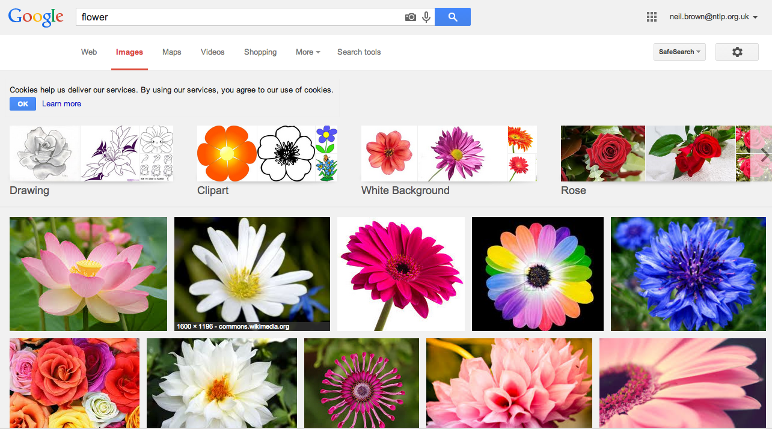Open the Videos tab
This screenshot has height=429, width=772.
(x=212, y=52)
